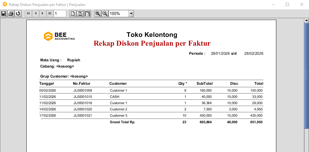Click the total value 33,000
This screenshot has height=152, width=309.
pyautogui.click(x=257, y=97)
